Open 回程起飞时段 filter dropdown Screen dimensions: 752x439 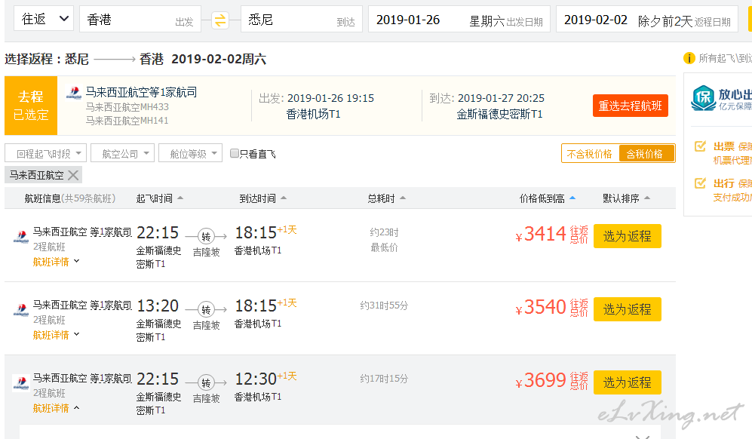45,154
